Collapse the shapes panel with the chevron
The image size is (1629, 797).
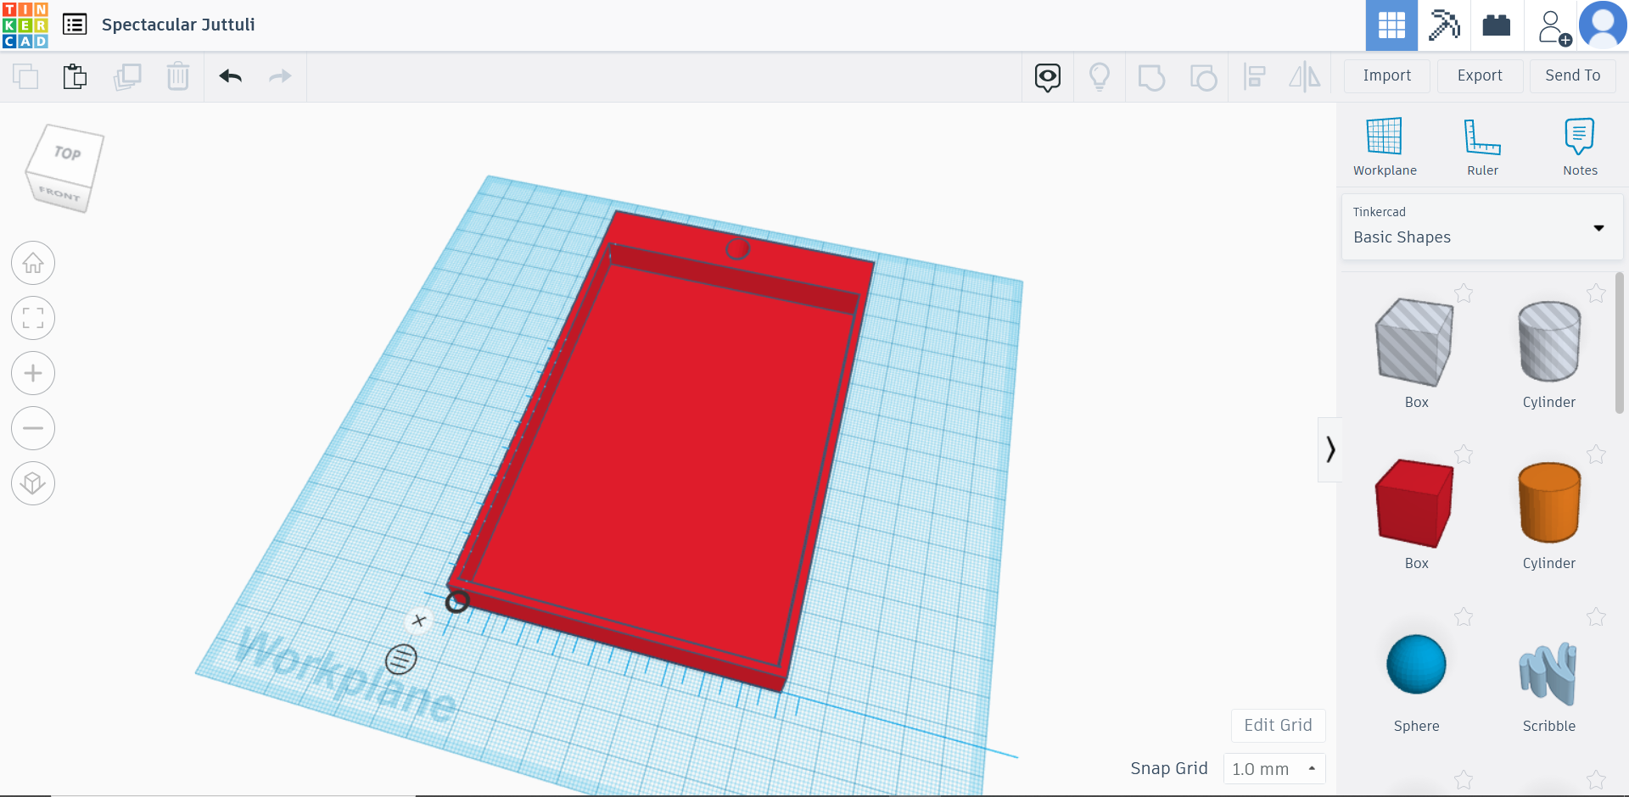point(1330,449)
